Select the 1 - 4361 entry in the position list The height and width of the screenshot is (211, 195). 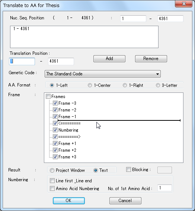coord(21,29)
